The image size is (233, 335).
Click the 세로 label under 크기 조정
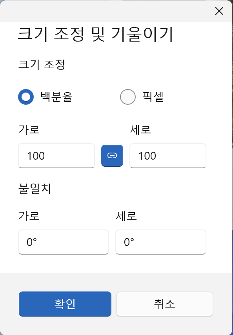pos(140,129)
